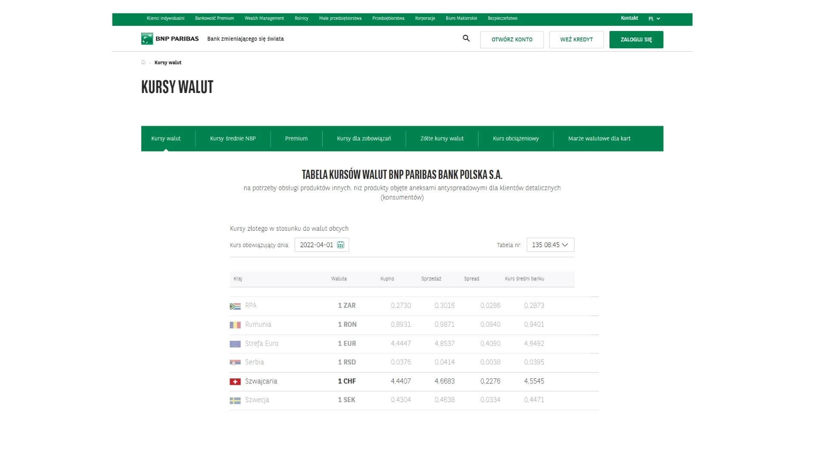827x465 pixels.
Task: Open Wealth Management link
Action: [264, 18]
